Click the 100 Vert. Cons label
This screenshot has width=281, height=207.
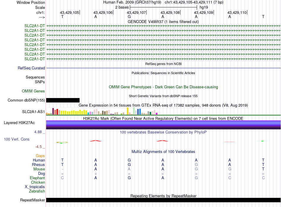17,139
